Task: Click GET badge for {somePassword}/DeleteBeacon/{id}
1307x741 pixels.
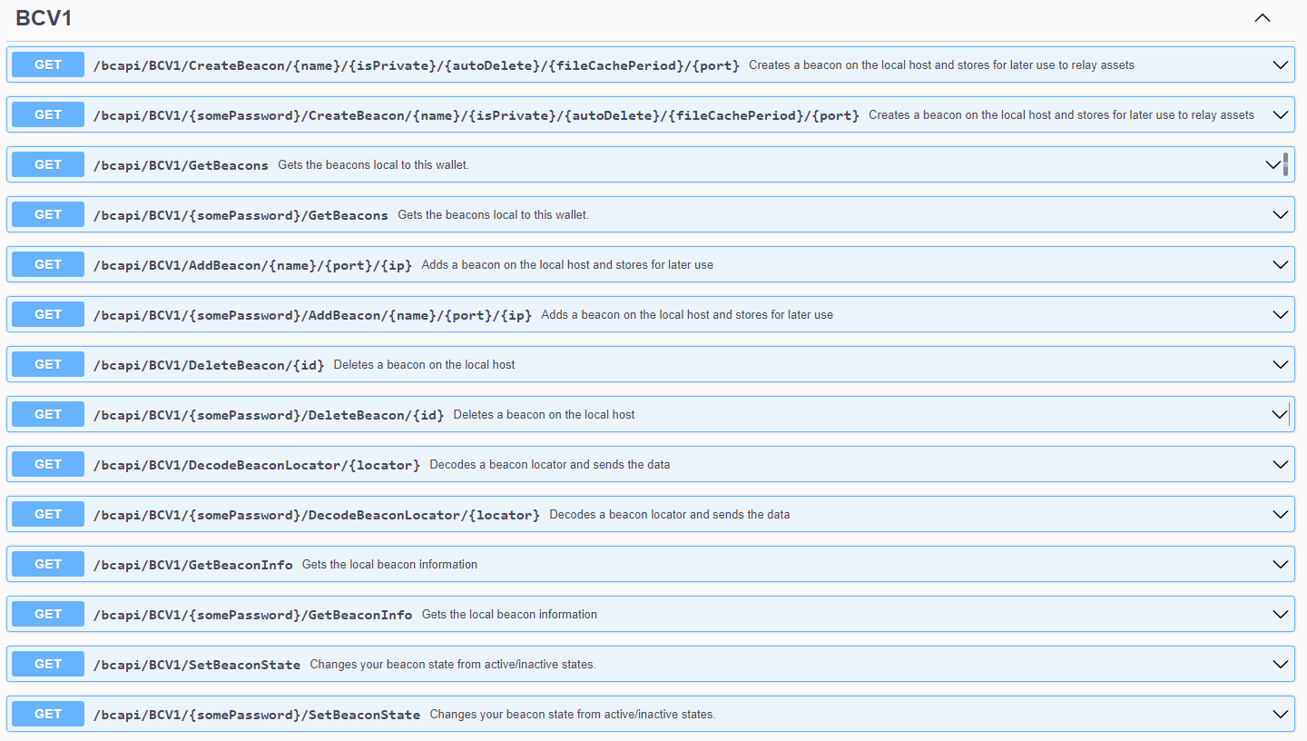Action: [48, 414]
